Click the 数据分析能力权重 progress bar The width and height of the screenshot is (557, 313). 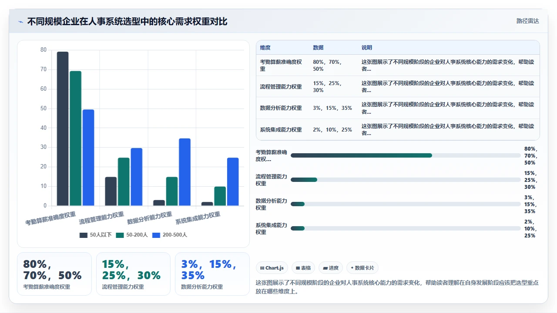click(406, 204)
